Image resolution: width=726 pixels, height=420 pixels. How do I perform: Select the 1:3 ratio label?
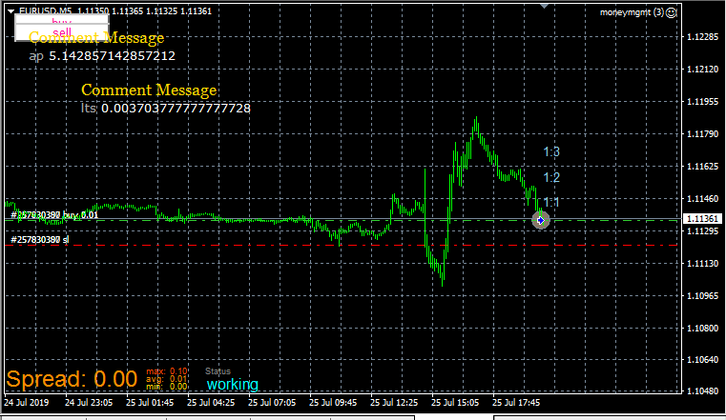[x=551, y=152]
